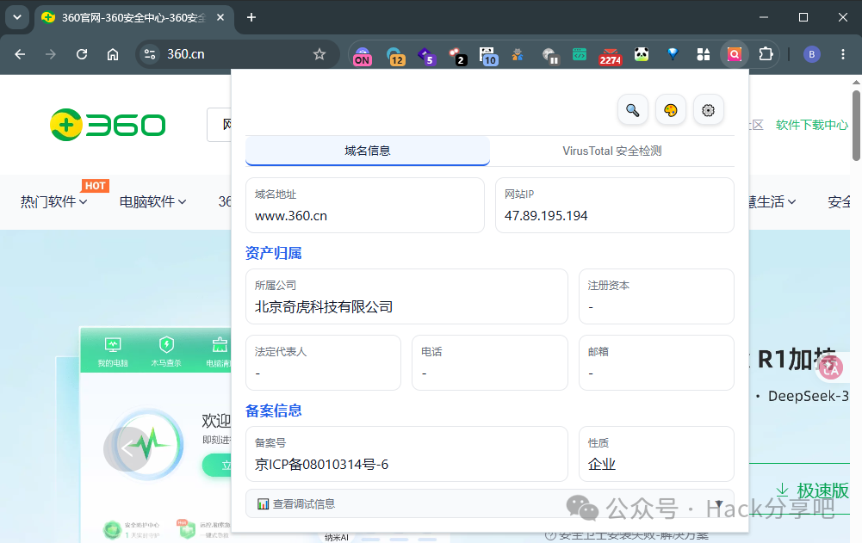Screen dimensions: 862x543
Task: Open the puzzle-piece Extensions menu
Action: pyautogui.click(x=766, y=54)
